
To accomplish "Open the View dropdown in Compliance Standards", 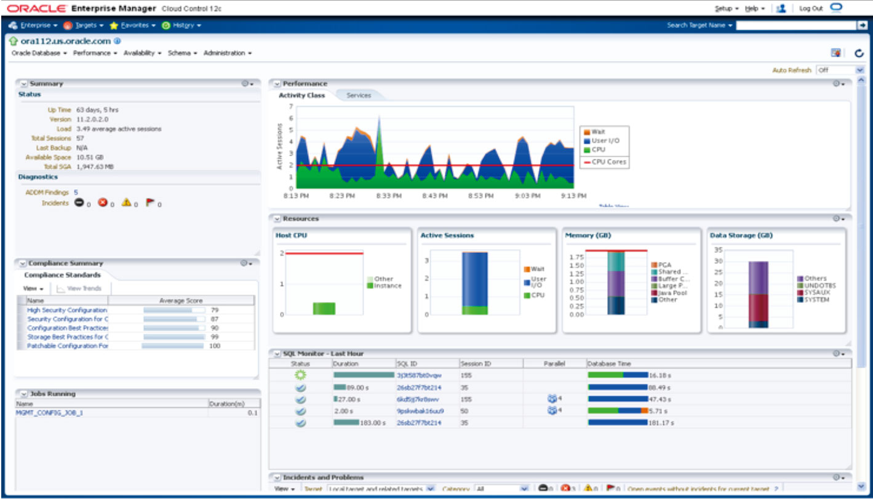I will pos(33,288).
